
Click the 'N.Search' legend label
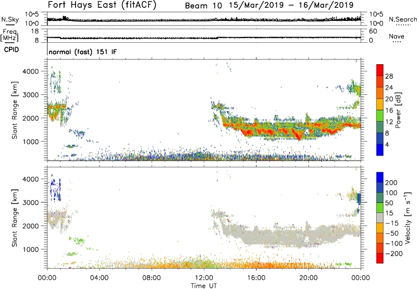(x=402, y=19)
